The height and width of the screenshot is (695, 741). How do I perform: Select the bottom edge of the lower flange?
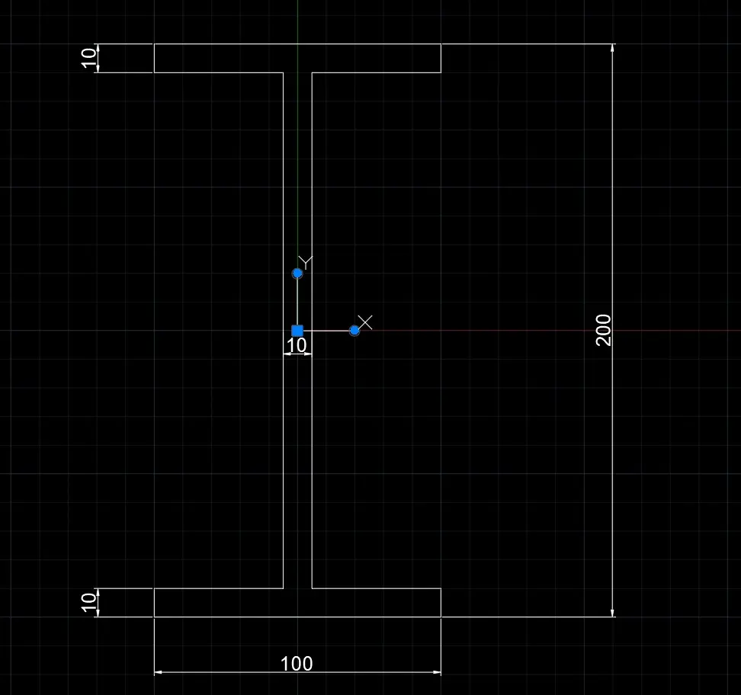pos(298,617)
